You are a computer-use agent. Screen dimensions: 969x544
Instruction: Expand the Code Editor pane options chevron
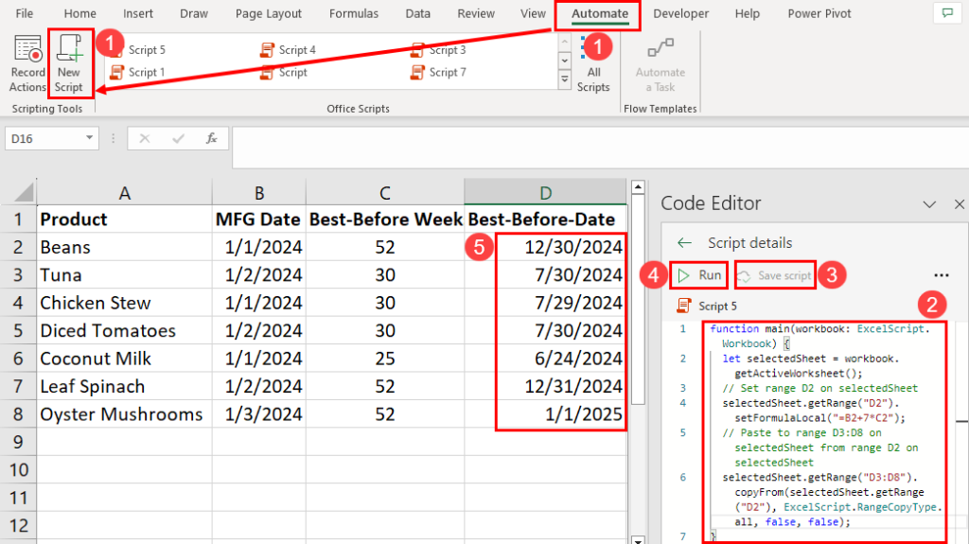[x=929, y=204]
